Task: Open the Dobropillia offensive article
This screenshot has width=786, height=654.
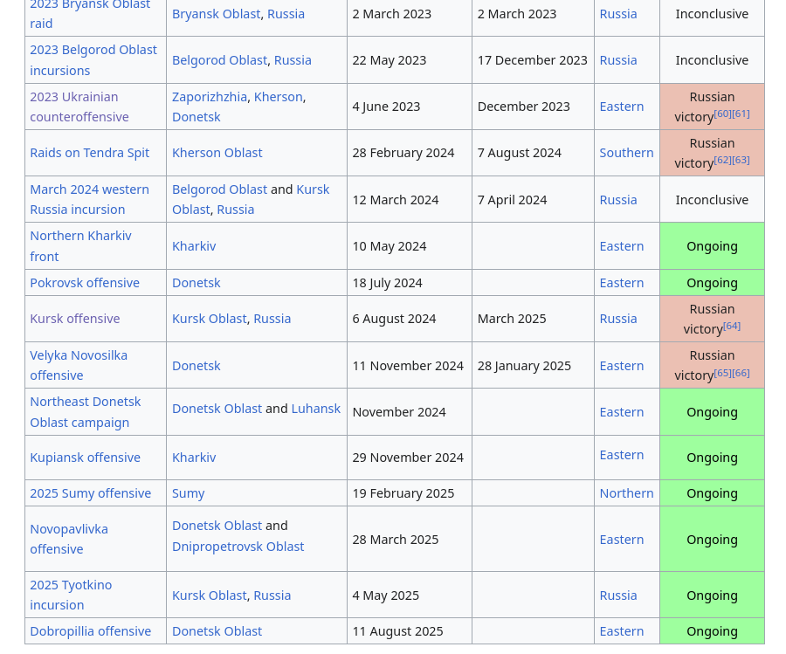Action: coord(90,631)
